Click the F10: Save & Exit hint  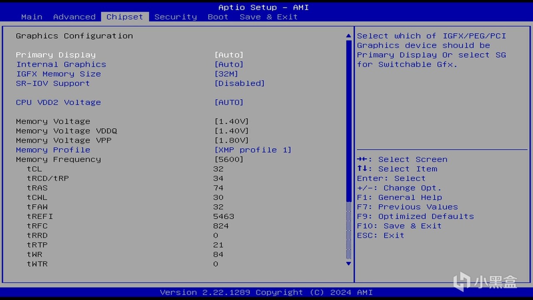pyautogui.click(x=399, y=226)
